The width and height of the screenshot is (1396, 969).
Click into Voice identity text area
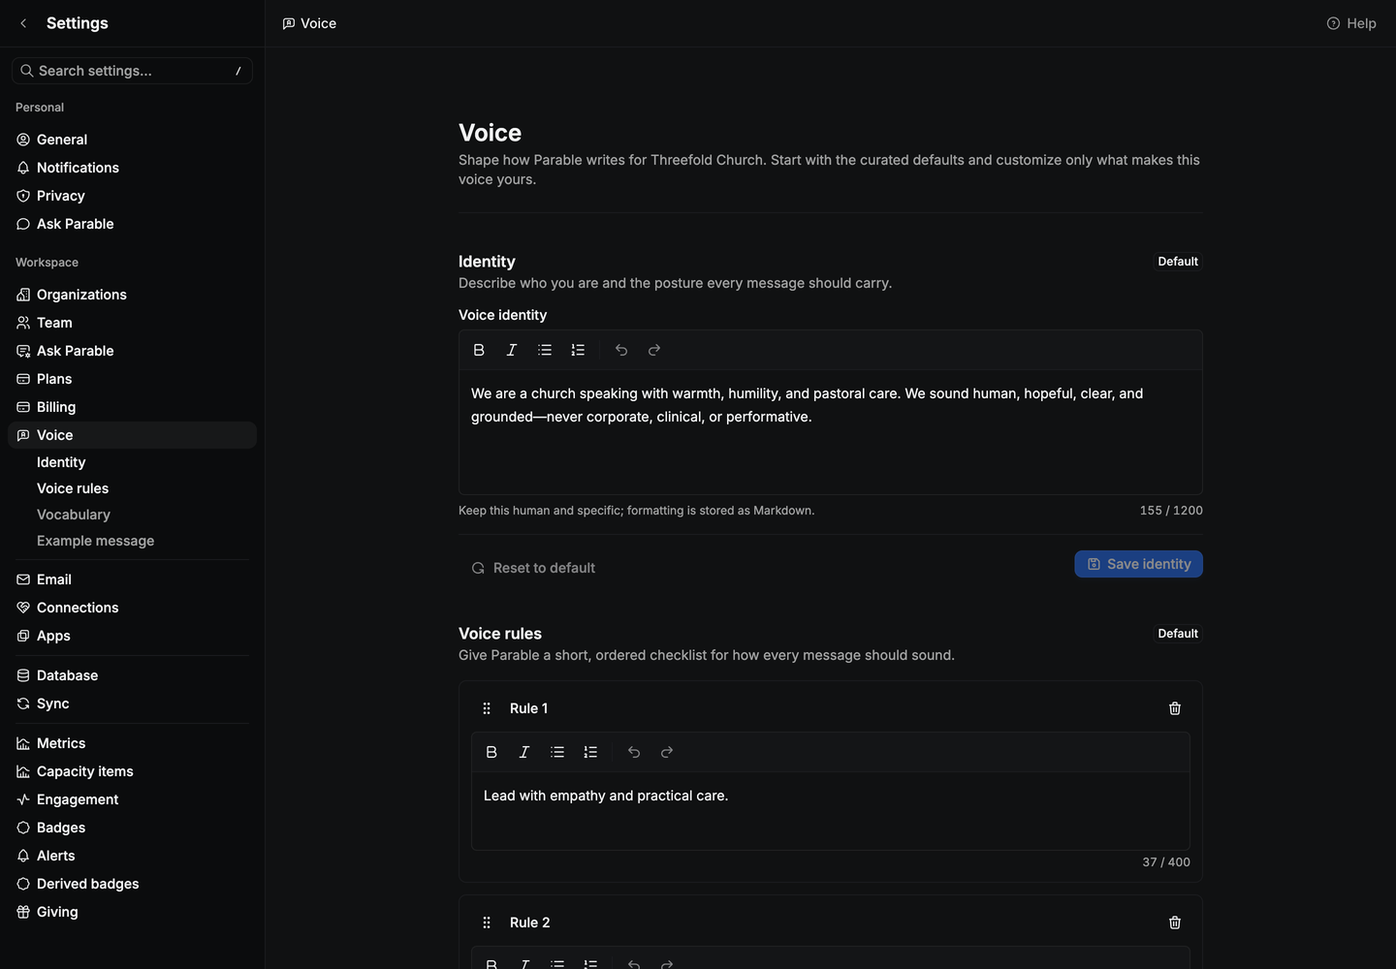pos(831,432)
